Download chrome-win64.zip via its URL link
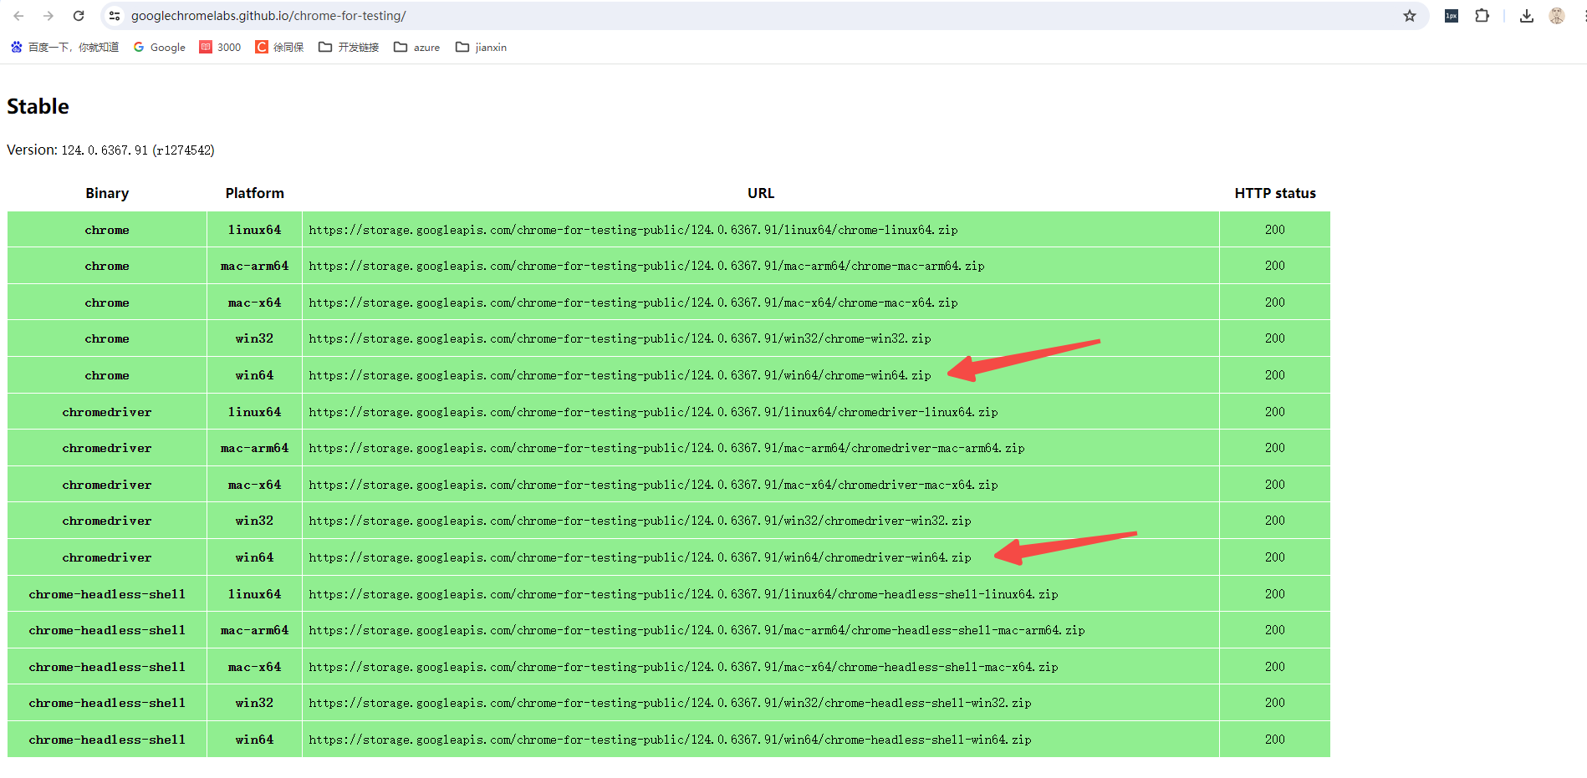The height and width of the screenshot is (778, 1587). click(x=620, y=375)
